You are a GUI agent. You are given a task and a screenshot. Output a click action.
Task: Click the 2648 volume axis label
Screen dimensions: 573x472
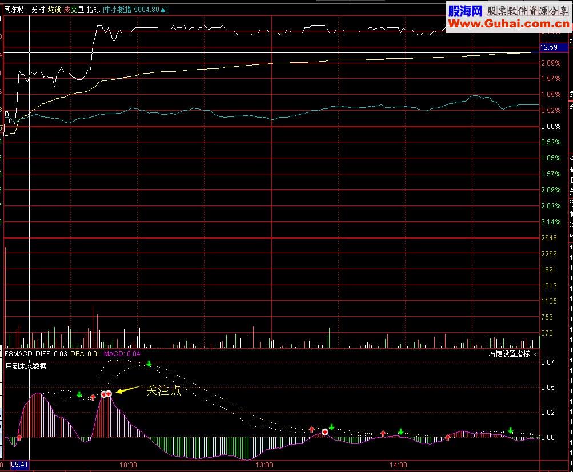coord(549,238)
